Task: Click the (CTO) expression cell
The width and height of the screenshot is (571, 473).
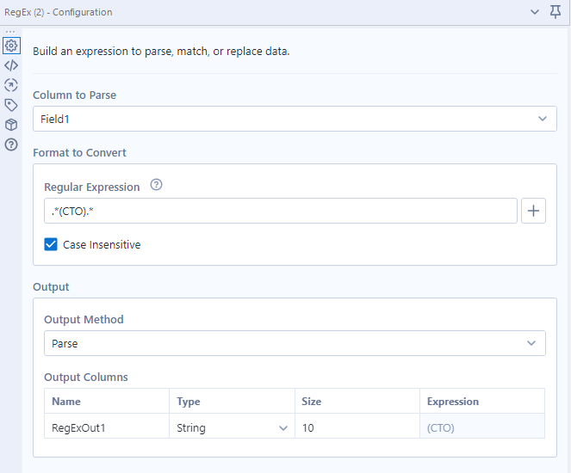Action: pyautogui.click(x=482, y=427)
